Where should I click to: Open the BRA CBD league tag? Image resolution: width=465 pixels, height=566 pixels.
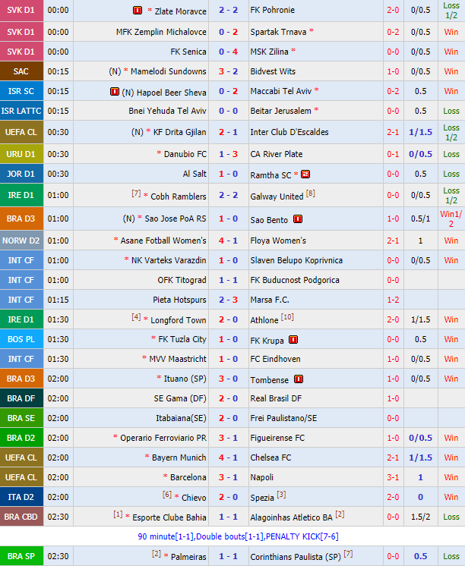click(x=21, y=517)
